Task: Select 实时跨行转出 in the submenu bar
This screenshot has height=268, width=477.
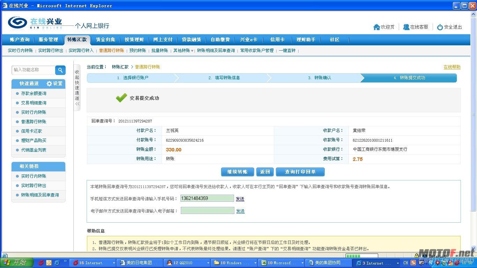Action: (x=51, y=51)
